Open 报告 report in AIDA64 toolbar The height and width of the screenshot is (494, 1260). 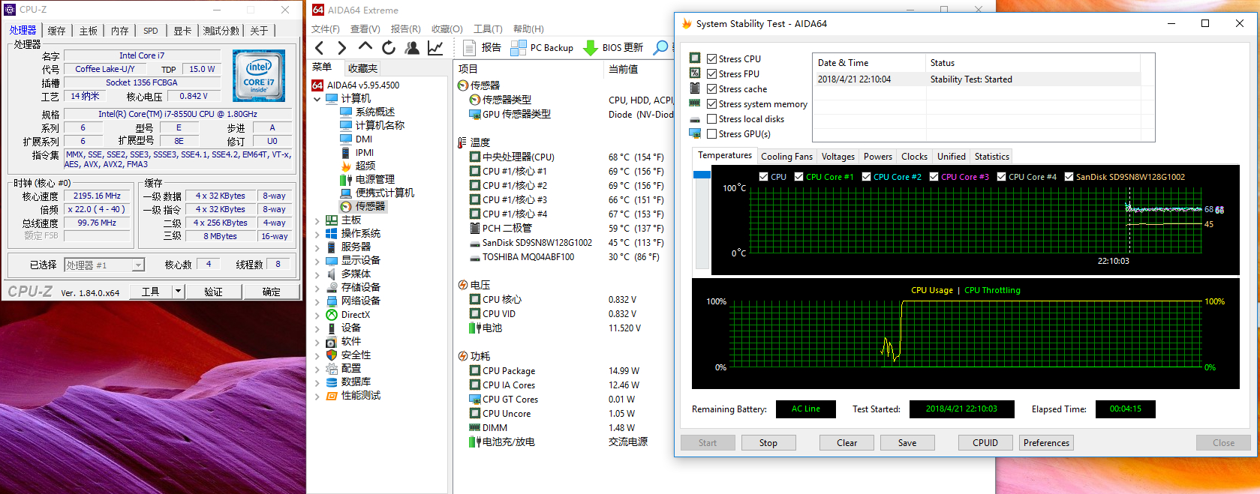pos(482,48)
